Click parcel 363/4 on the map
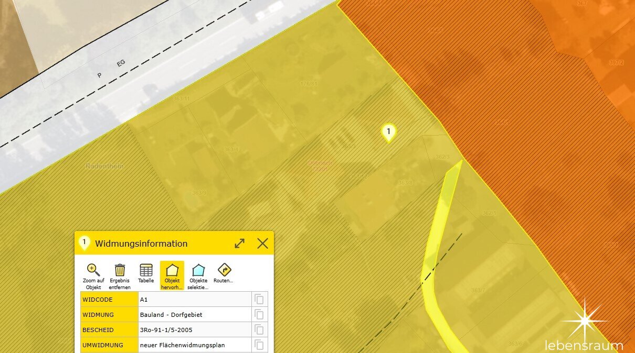 tap(231, 150)
